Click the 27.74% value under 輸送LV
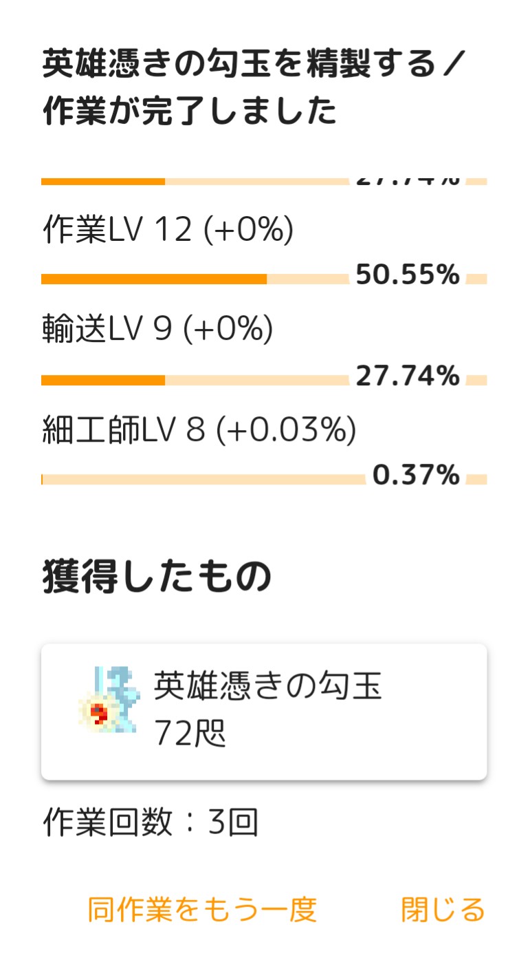This screenshot has width=530, height=960. [x=408, y=376]
